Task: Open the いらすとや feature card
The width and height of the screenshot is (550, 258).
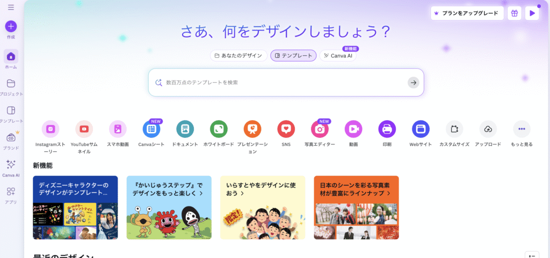Action: tap(263, 208)
